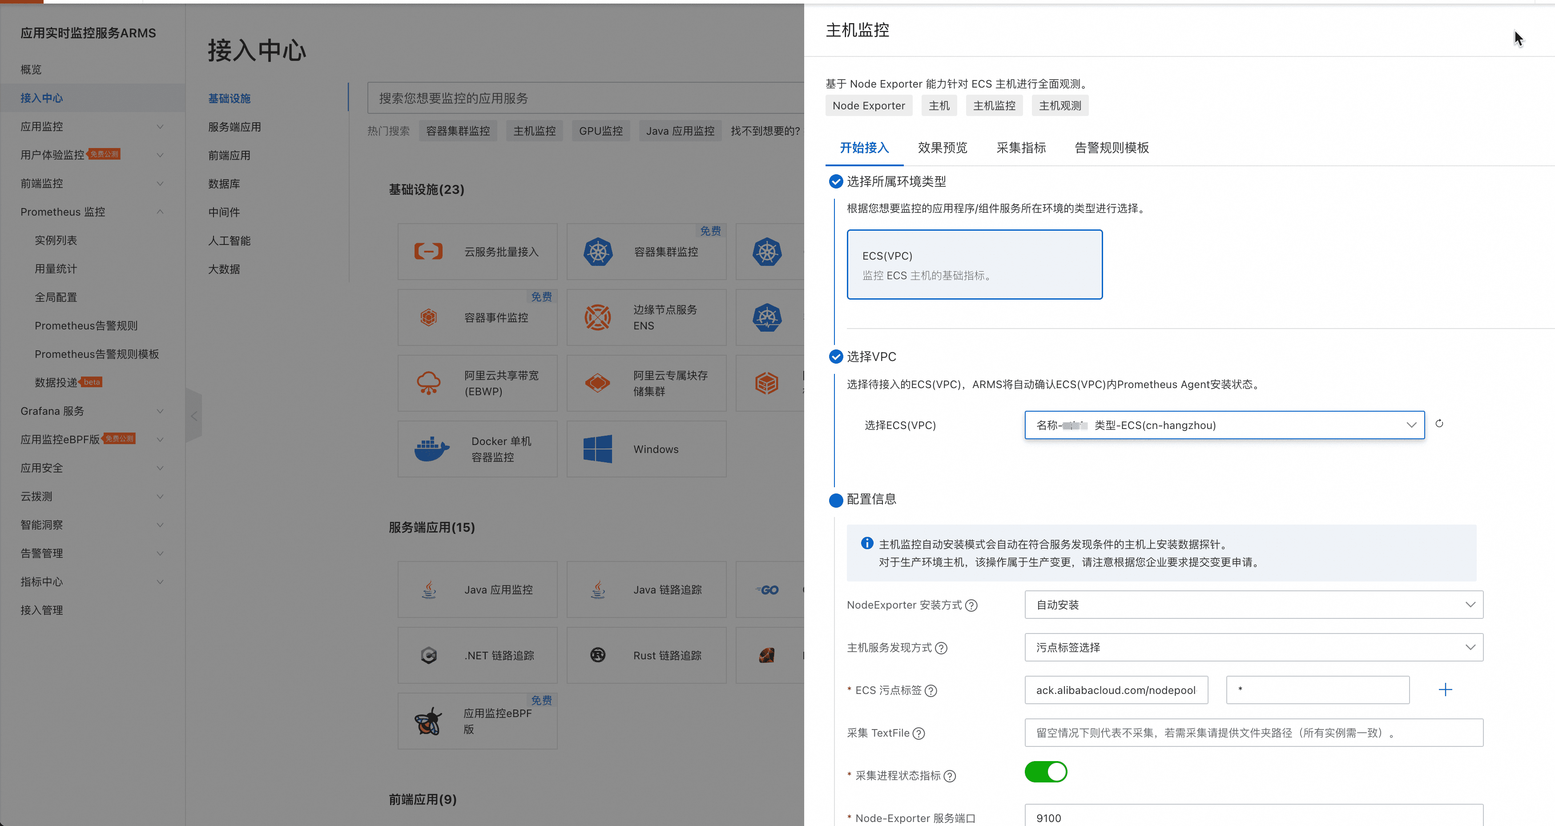Open 实例列表 in the sidebar
This screenshot has height=826, width=1555.
56,240
